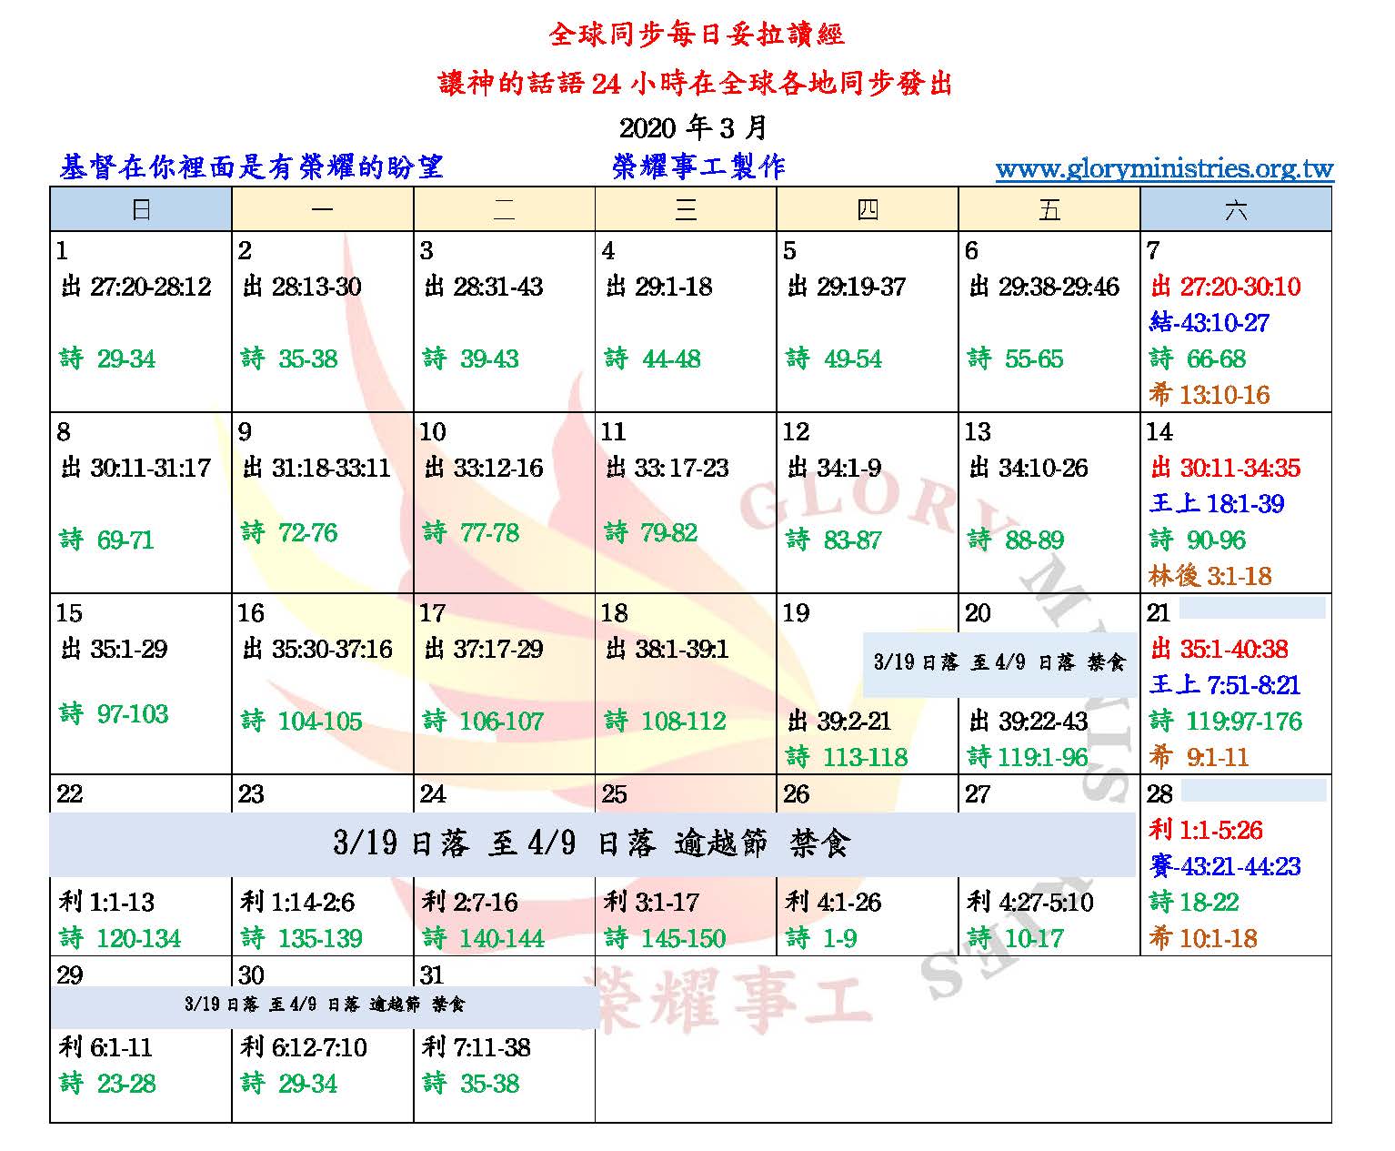Select the blue reading 王上 18:1-39
The width and height of the screenshot is (1395, 1151).
1216,503
